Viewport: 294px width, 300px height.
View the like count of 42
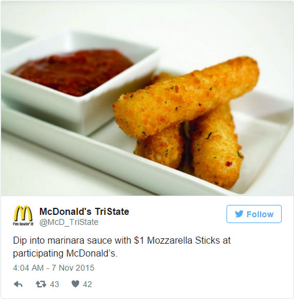[87, 284]
